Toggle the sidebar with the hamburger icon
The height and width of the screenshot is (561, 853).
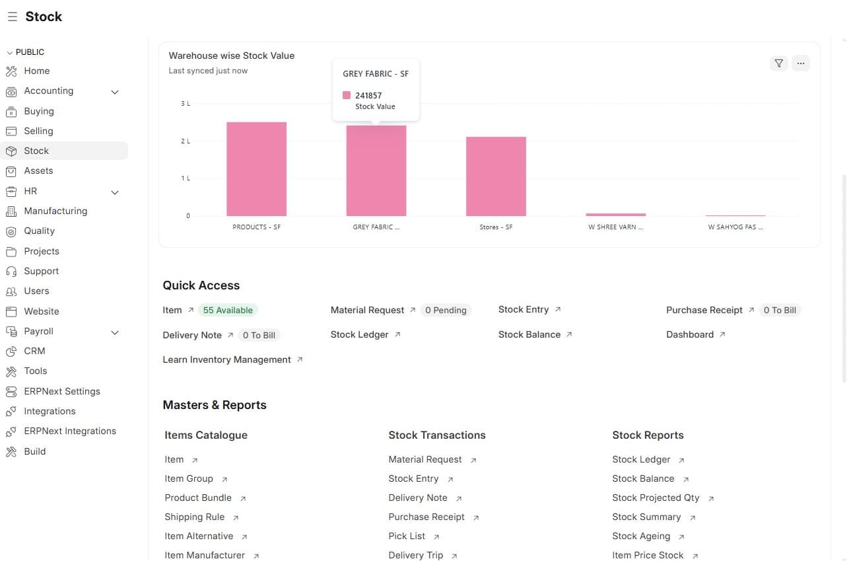tap(12, 17)
